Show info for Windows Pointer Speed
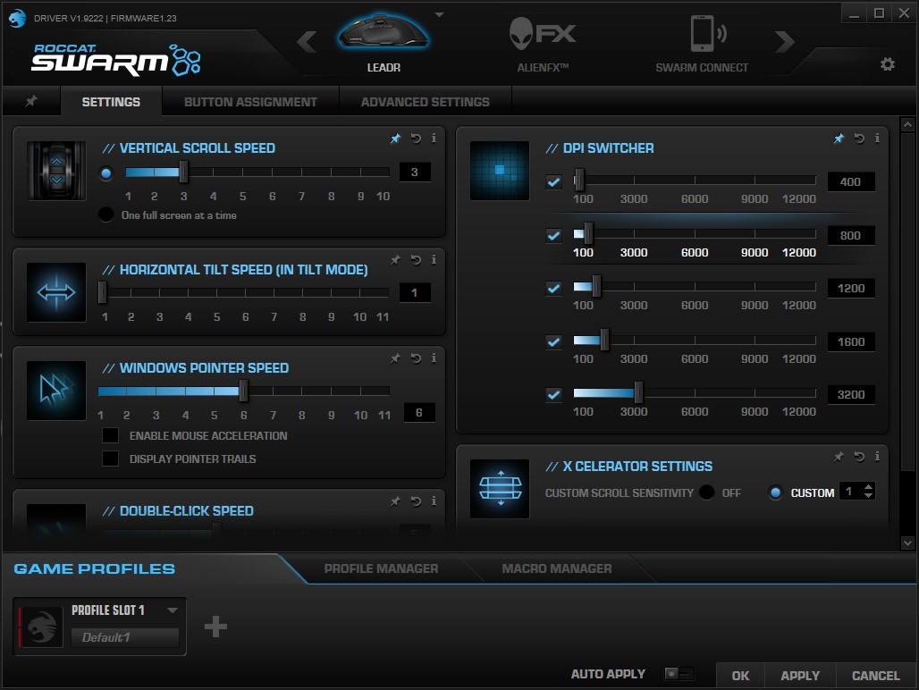The width and height of the screenshot is (919, 690). (434, 358)
